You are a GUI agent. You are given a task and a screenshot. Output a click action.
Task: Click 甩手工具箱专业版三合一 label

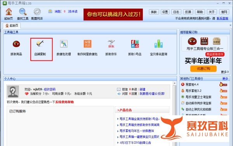(x=205, y=49)
